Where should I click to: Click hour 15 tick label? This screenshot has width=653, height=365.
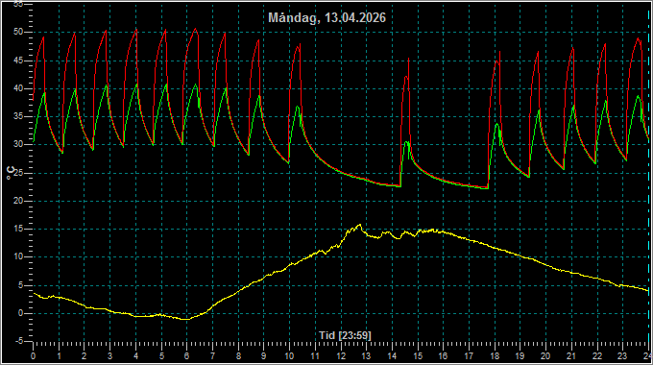pos(418,356)
